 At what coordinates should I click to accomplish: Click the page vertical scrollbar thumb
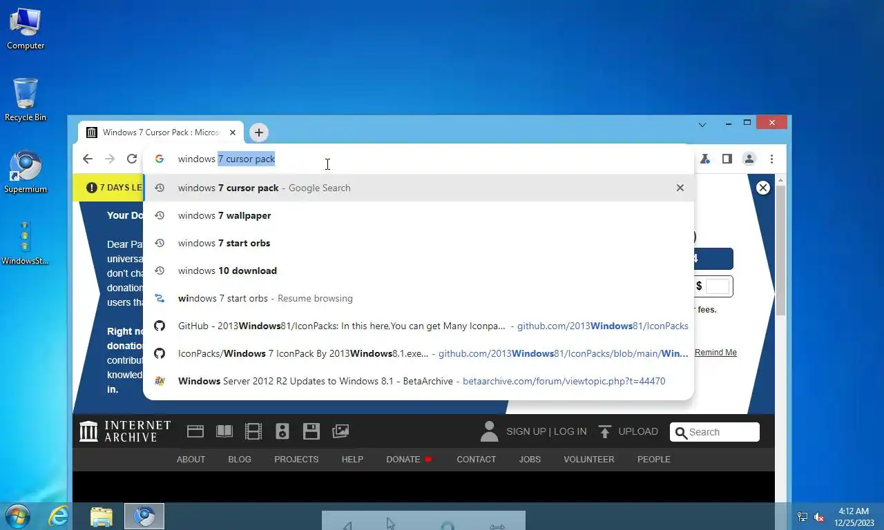[x=780, y=251]
